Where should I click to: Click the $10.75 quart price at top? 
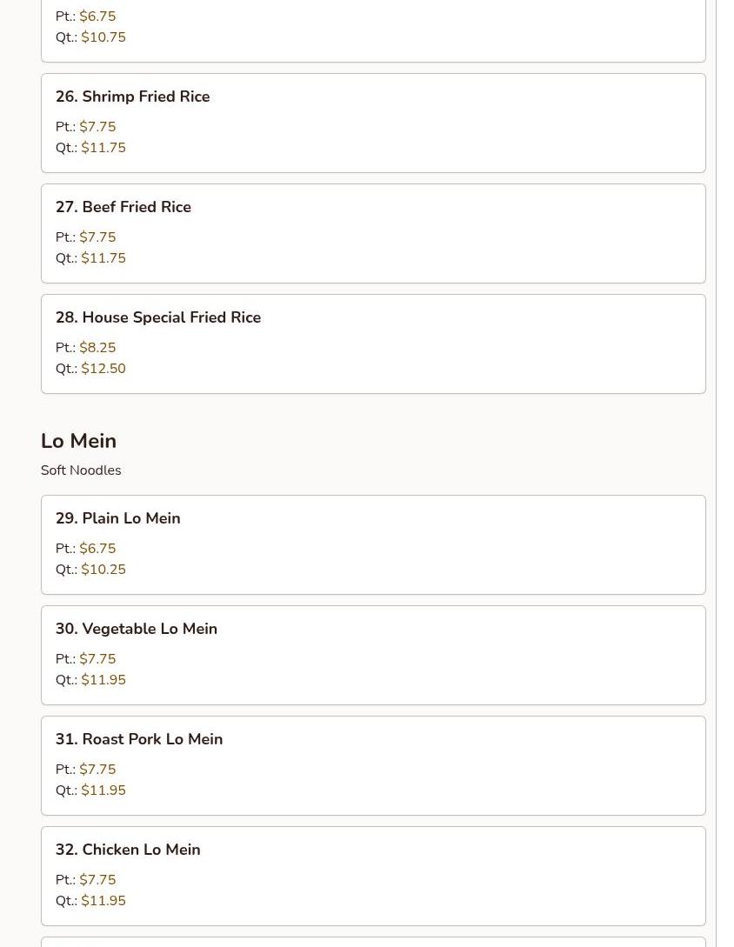[103, 37]
